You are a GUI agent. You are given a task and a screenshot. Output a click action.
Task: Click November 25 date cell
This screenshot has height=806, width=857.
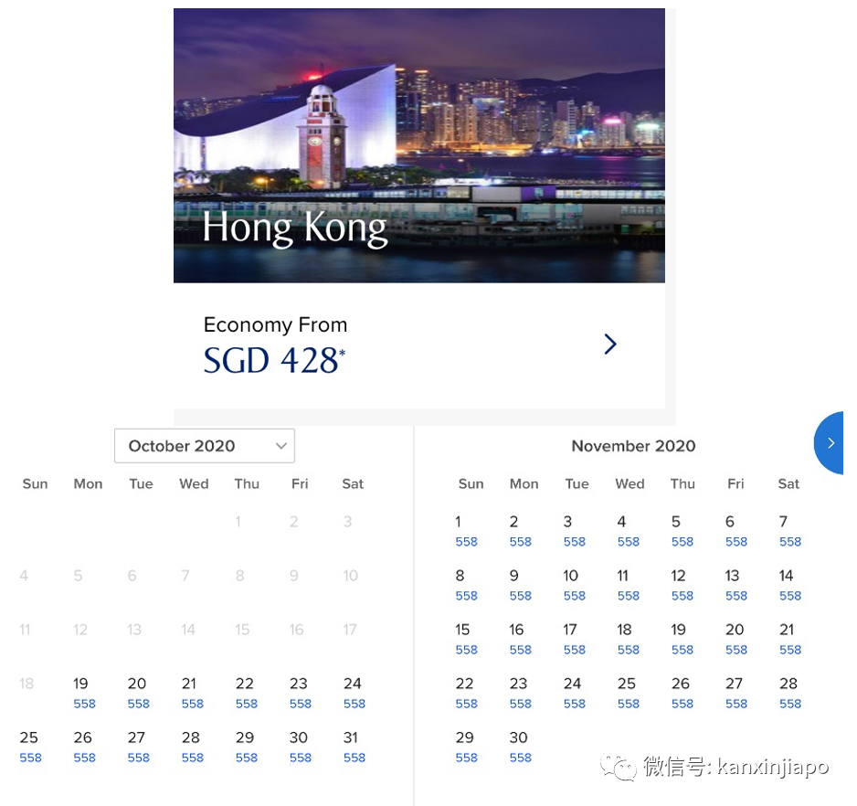click(x=627, y=692)
